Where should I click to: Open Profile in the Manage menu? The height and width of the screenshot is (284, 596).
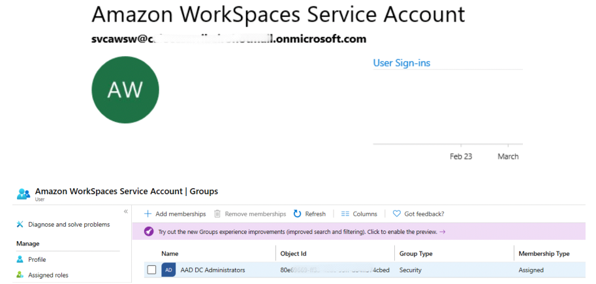[37, 259]
